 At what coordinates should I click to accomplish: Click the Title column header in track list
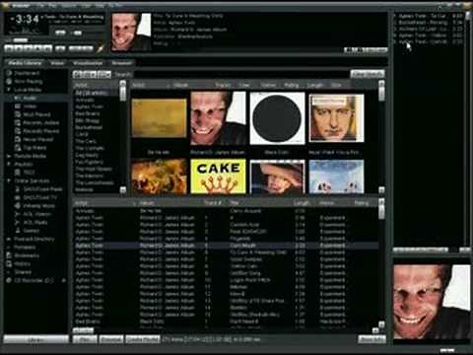(x=261, y=203)
